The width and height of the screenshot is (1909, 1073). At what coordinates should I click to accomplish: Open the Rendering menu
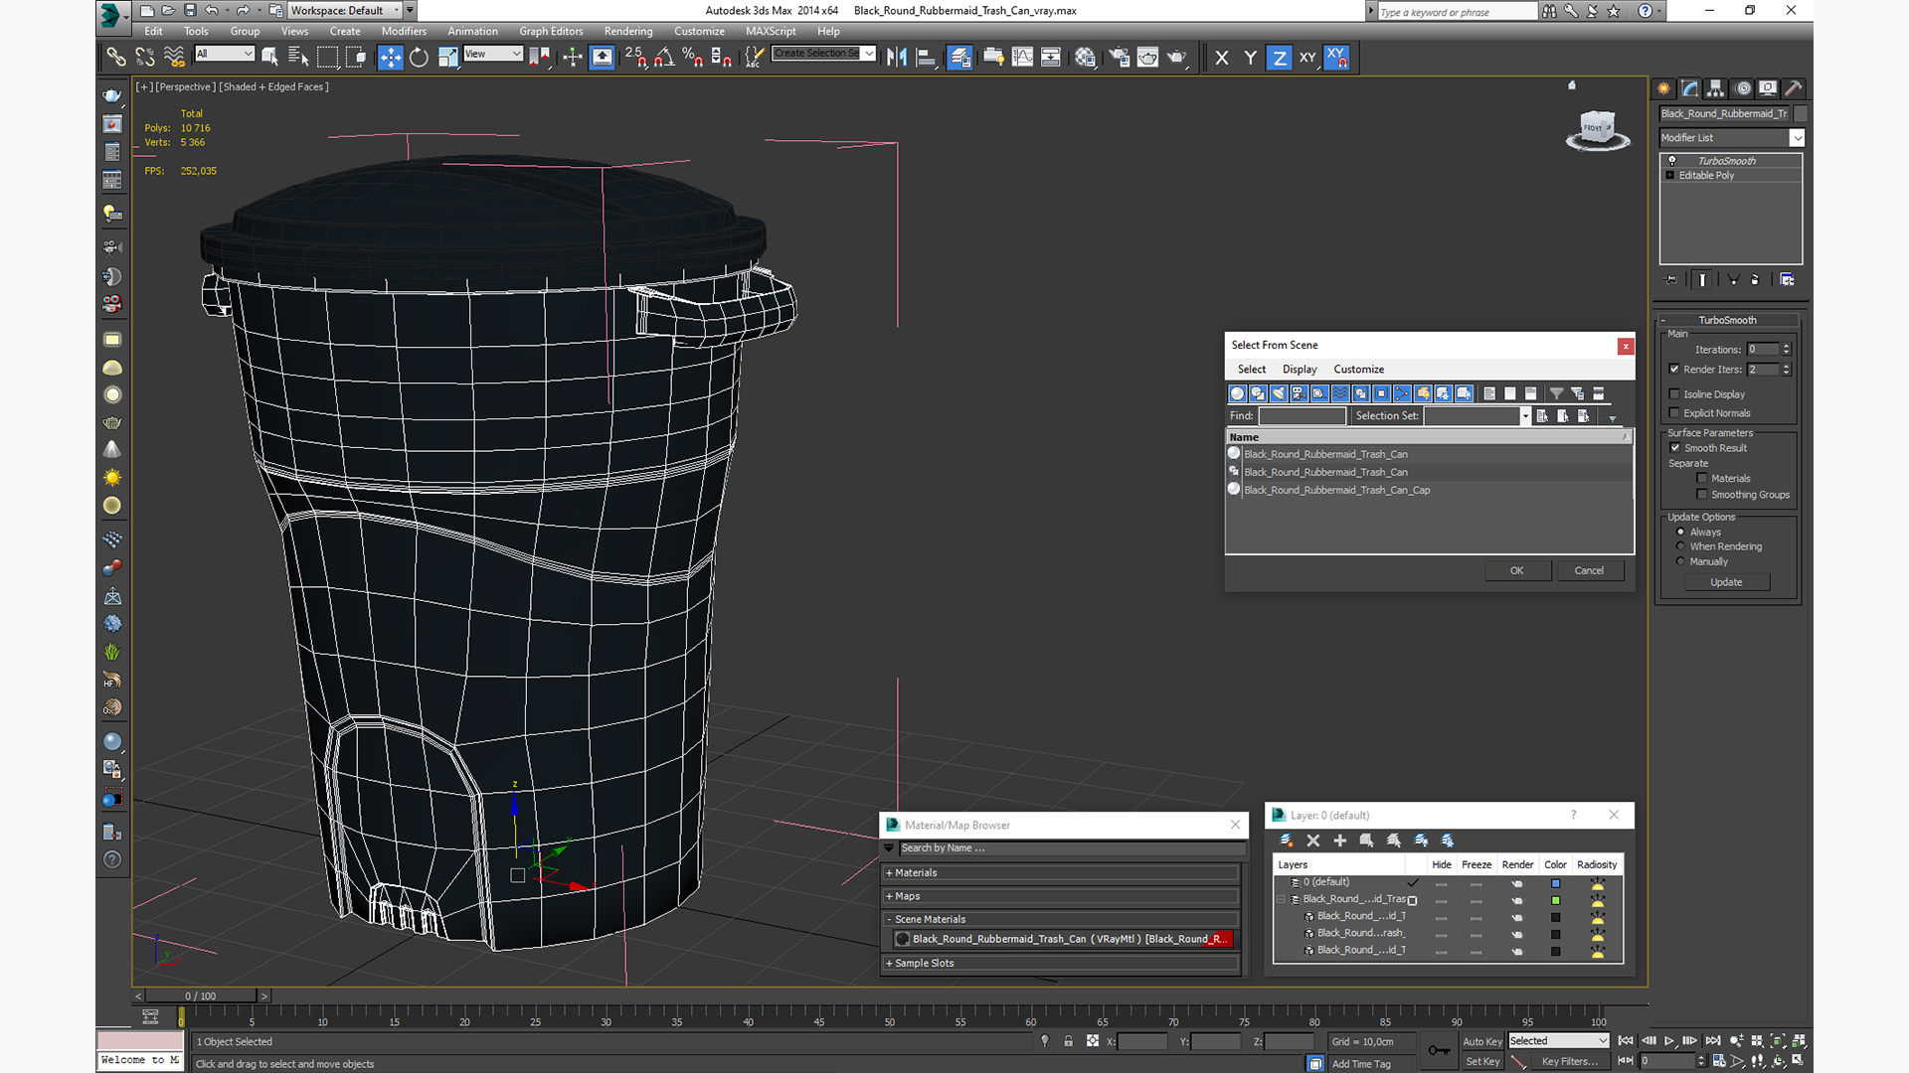pyautogui.click(x=627, y=32)
